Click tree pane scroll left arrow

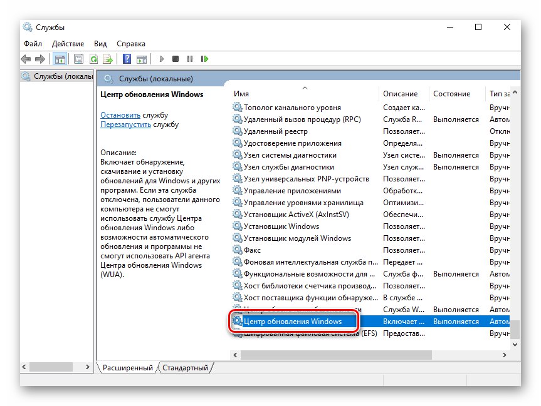24,367
